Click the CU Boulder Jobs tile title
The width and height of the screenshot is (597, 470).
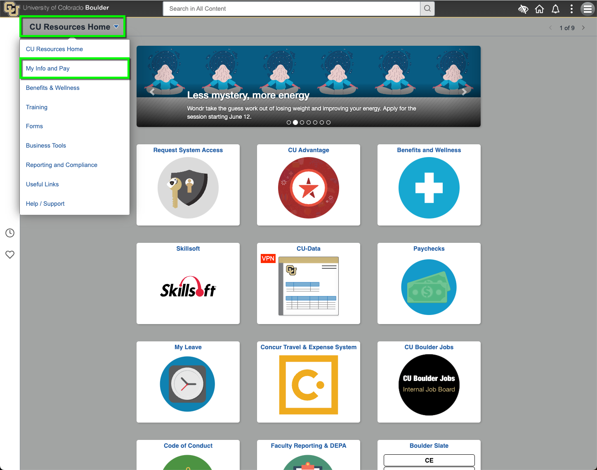[x=429, y=347]
